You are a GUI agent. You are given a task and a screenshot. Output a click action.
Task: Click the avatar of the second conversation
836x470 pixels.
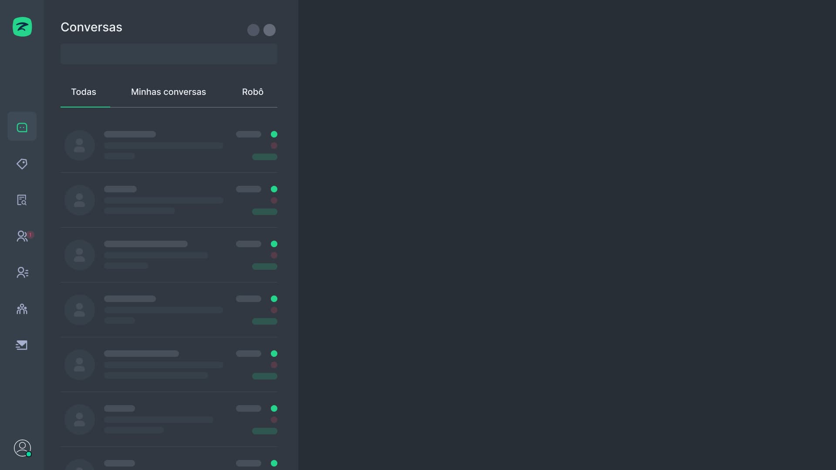pos(80,200)
